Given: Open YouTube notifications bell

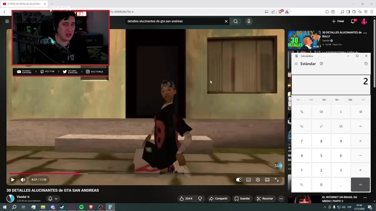Looking at the screenshot, I should [353, 21].
